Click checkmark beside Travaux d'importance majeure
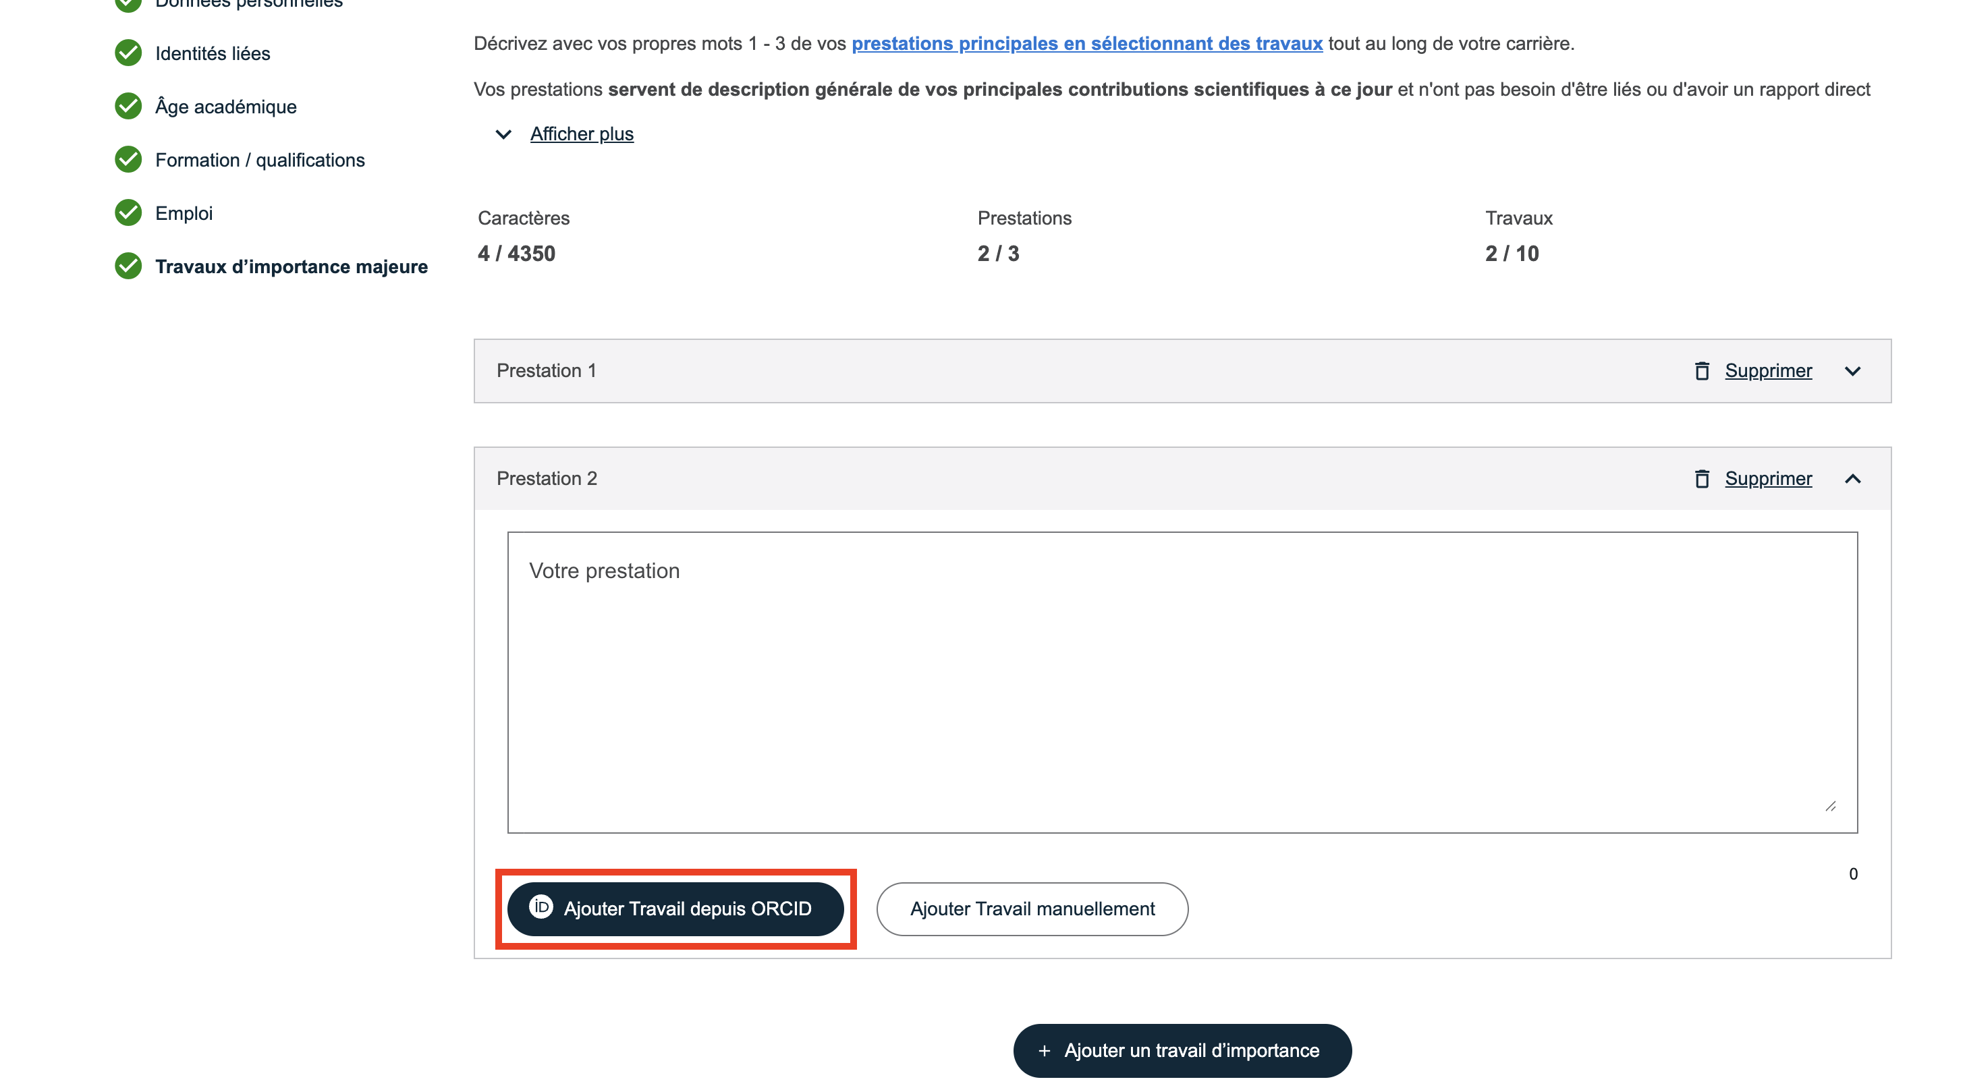Image resolution: width=1965 pixels, height=1090 pixels. pos(128,267)
